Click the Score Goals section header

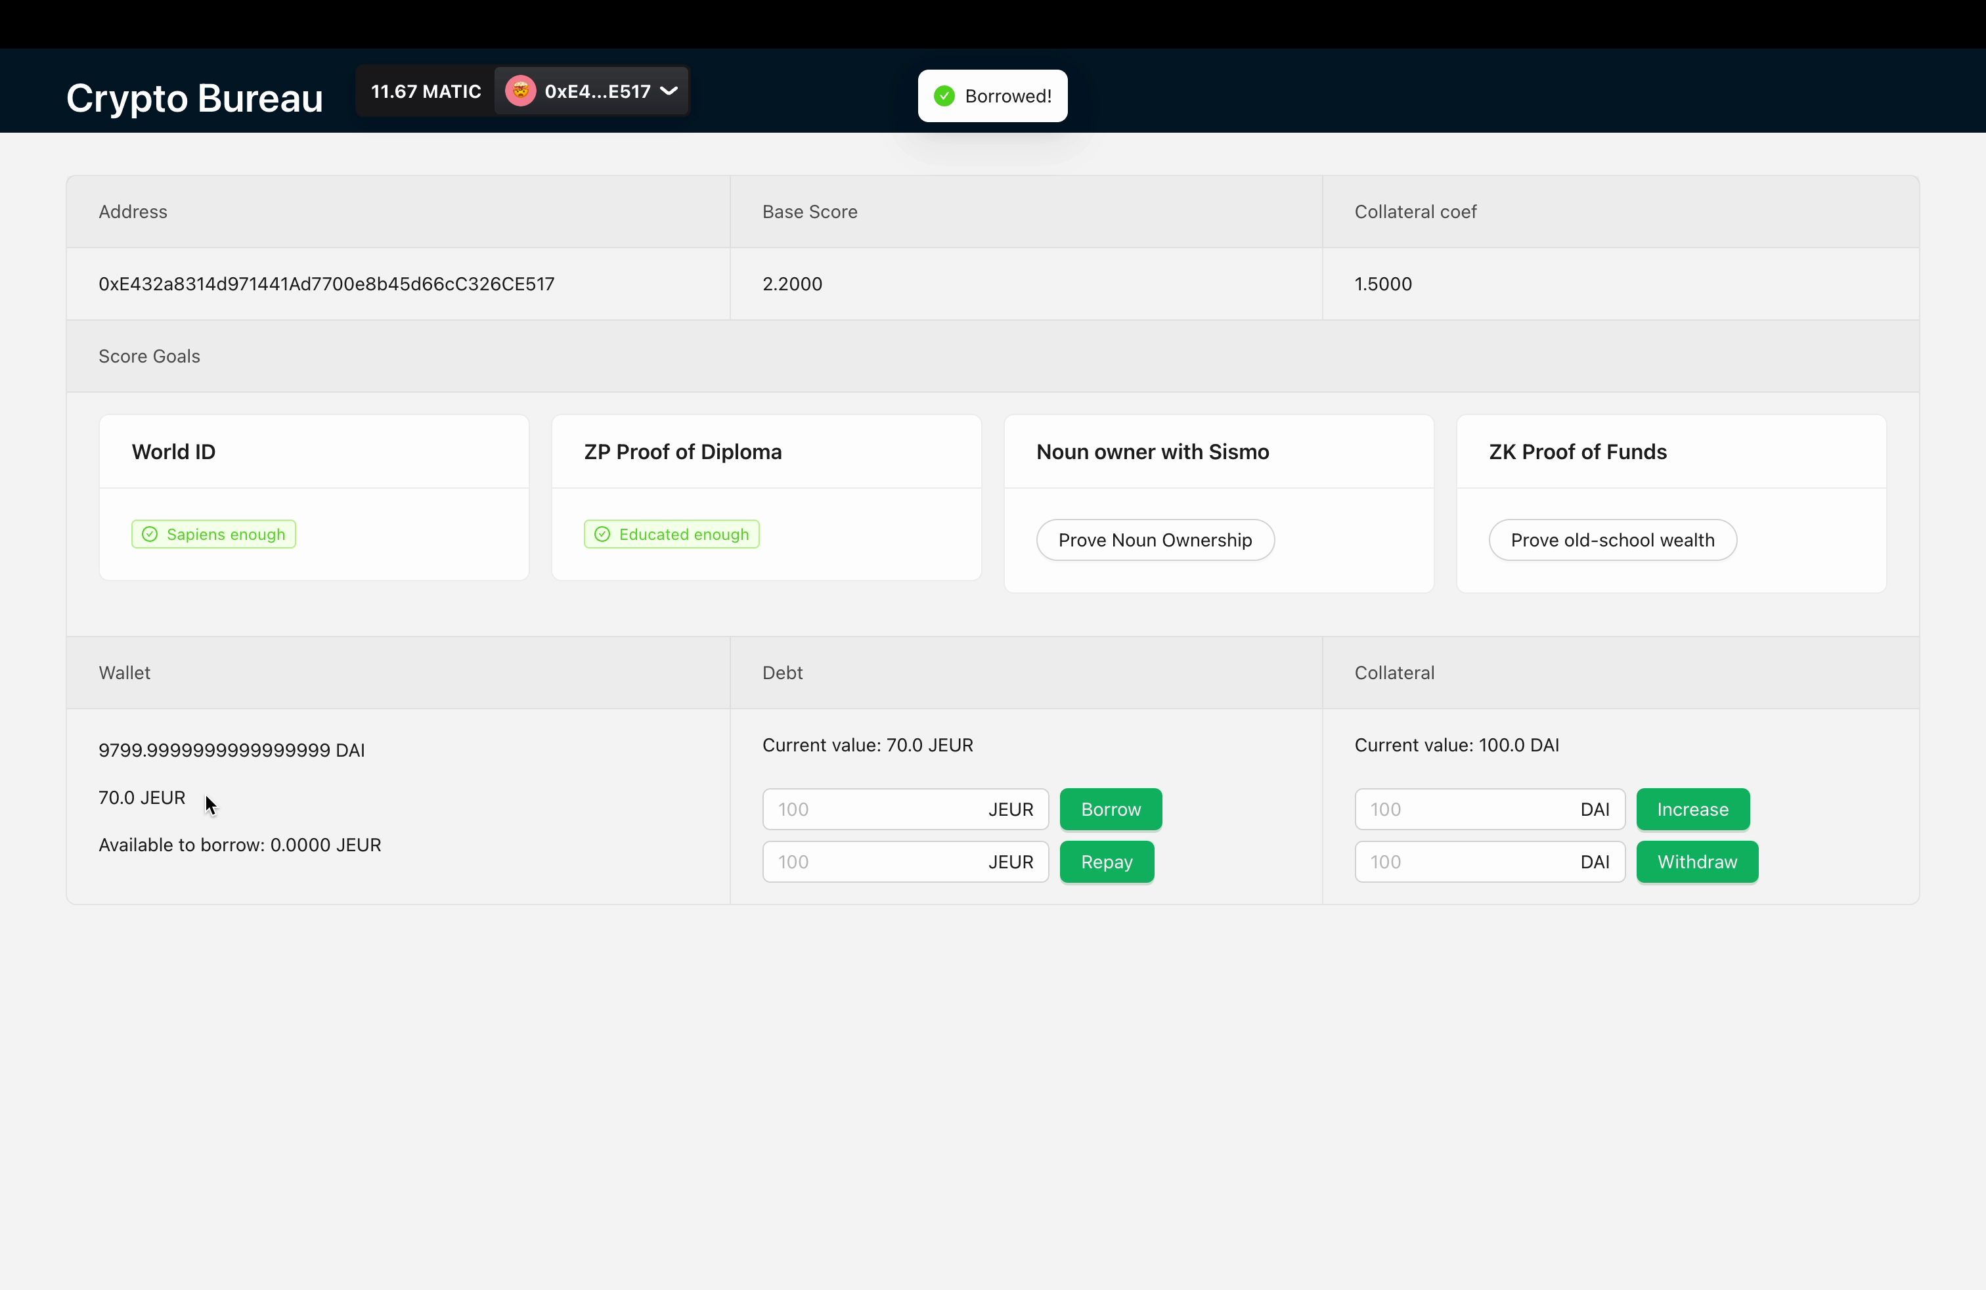click(149, 355)
